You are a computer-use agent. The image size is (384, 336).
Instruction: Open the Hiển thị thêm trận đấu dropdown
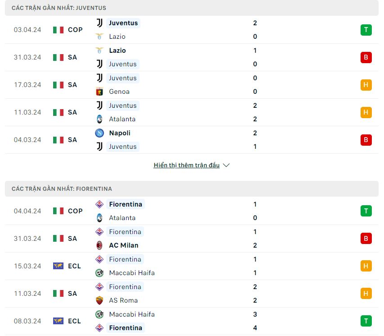[x=187, y=165]
